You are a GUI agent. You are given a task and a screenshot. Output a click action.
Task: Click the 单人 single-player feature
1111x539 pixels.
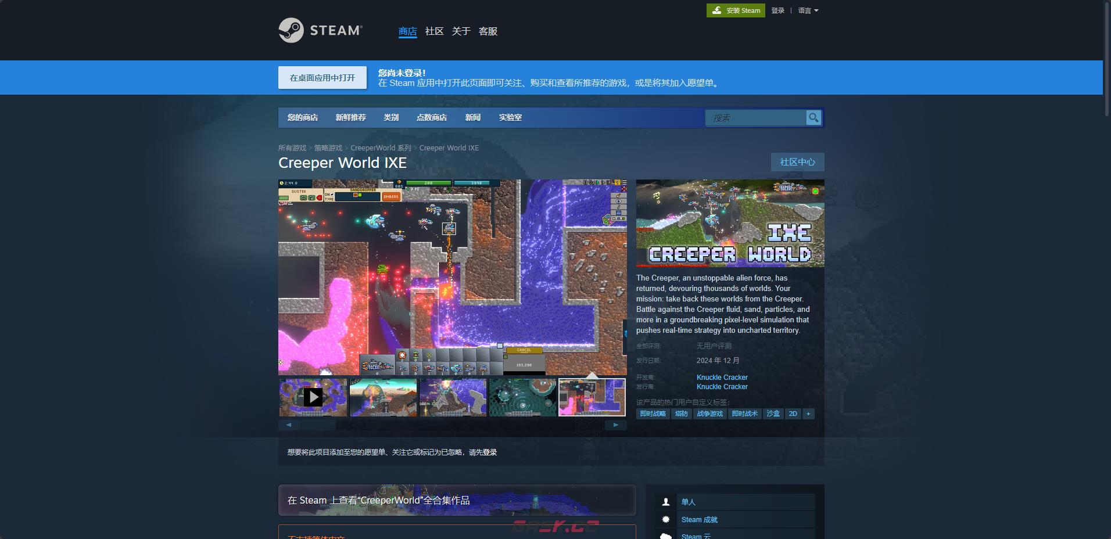point(735,502)
